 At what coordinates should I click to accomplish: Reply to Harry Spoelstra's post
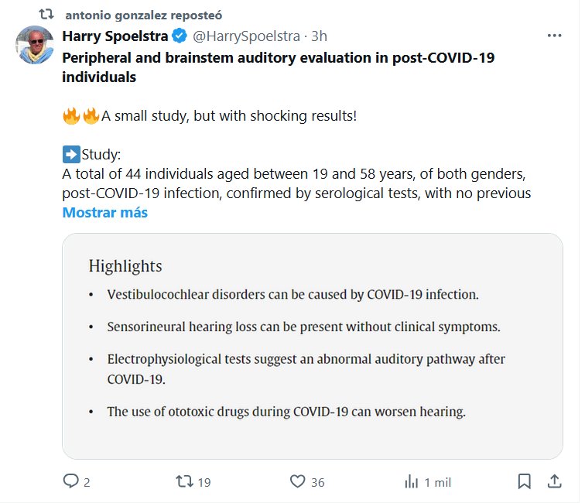[x=71, y=481]
